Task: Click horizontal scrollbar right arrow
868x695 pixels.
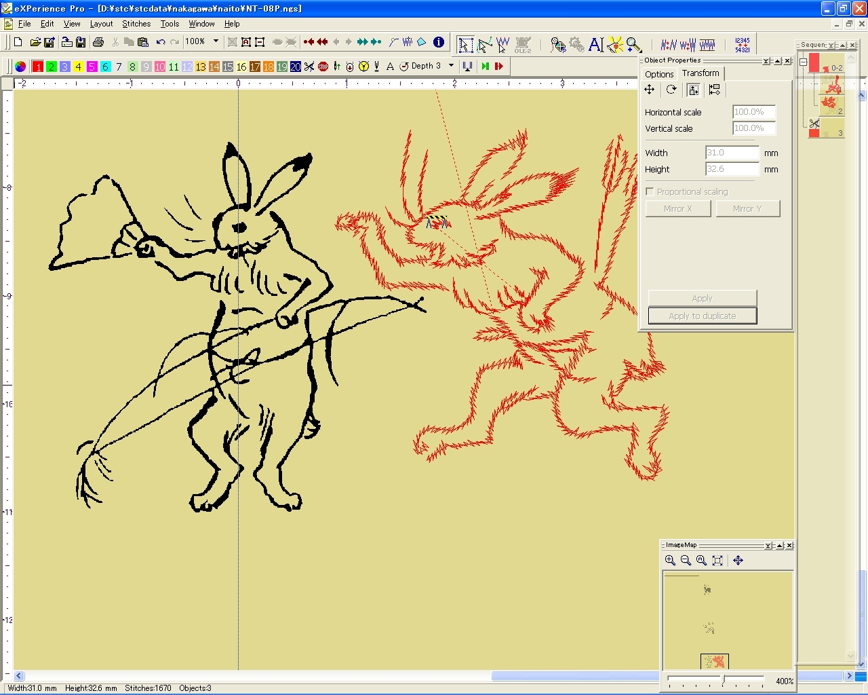Action: [849, 676]
